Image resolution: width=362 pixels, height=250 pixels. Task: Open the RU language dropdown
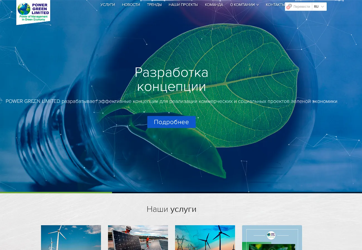pos(319,7)
